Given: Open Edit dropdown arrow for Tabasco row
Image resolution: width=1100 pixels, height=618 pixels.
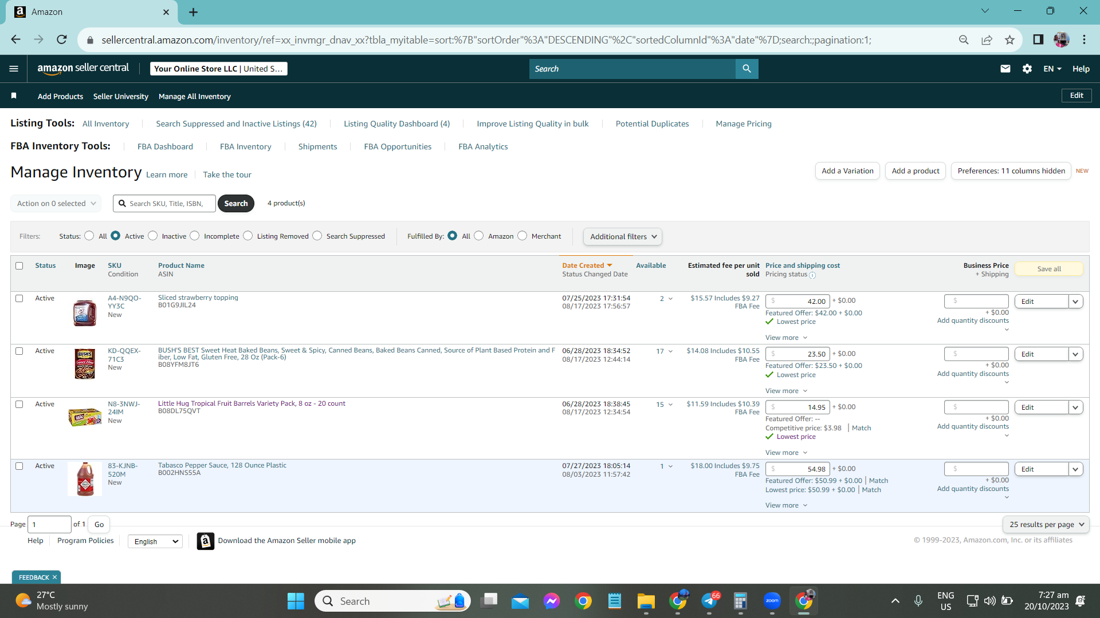Looking at the screenshot, I should (x=1075, y=469).
